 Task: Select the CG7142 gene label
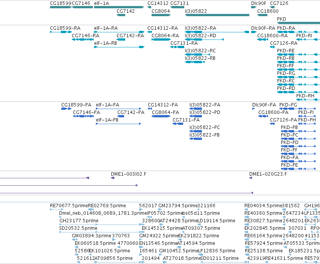tap(126, 11)
